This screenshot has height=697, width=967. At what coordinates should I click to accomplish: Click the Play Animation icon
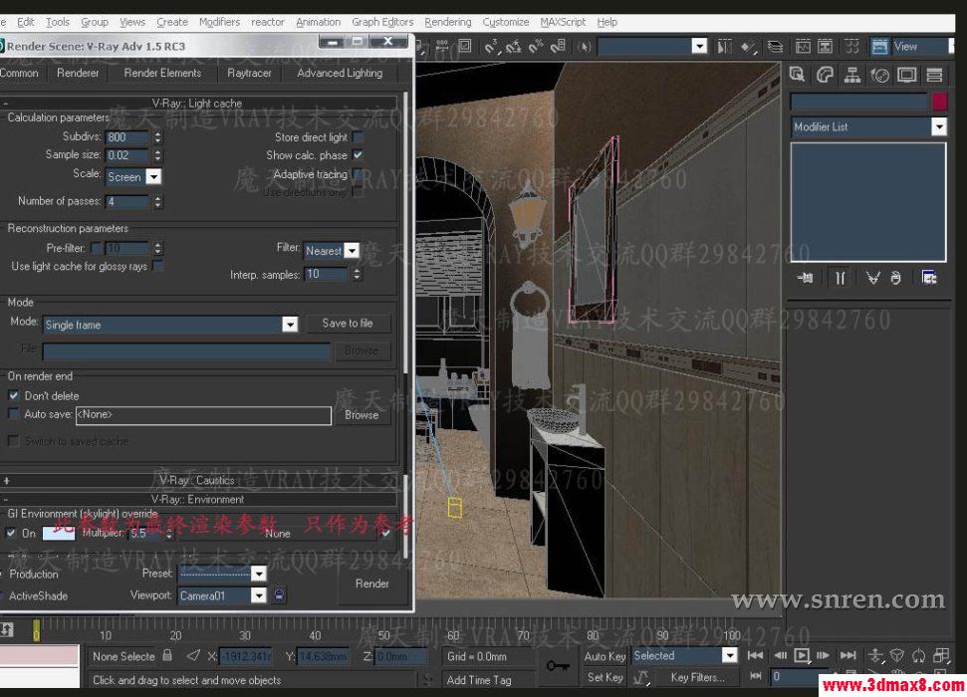tap(801, 655)
